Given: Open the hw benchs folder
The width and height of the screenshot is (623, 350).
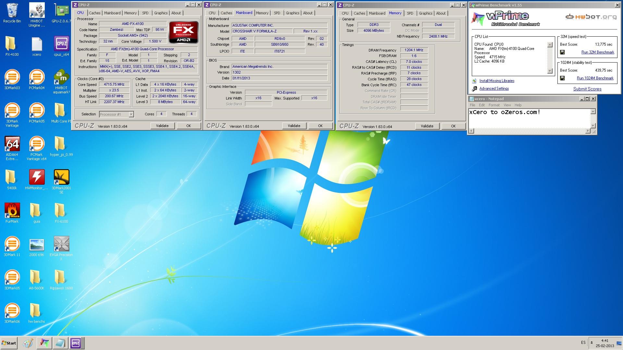Looking at the screenshot, I should point(37,313).
